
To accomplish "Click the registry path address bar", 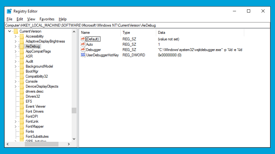I will (137, 25).
